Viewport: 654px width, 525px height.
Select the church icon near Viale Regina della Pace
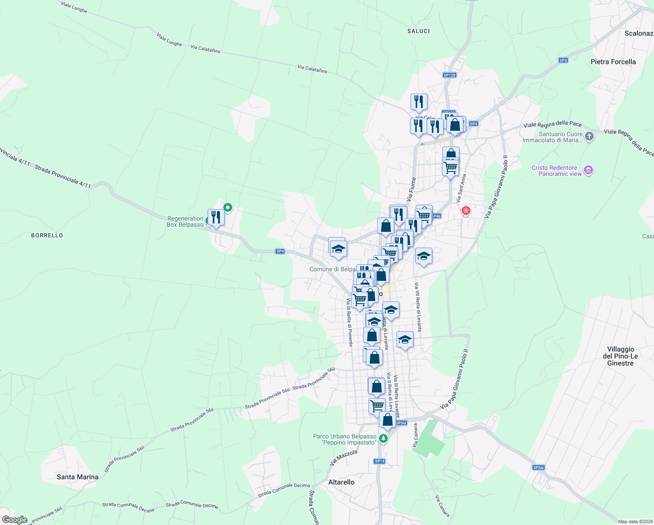589,136
